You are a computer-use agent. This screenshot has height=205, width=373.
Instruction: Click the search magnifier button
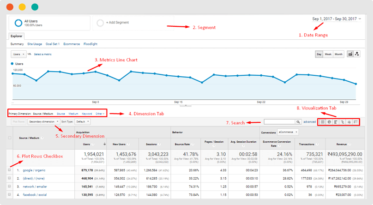298,122
